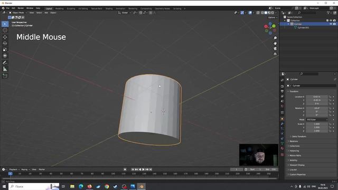Switch perspective/orthographic grid icon

click(275, 54)
